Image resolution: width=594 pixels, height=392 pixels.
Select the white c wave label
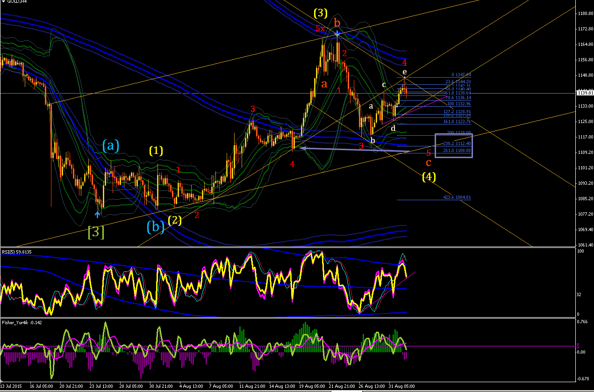tap(384, 85)
